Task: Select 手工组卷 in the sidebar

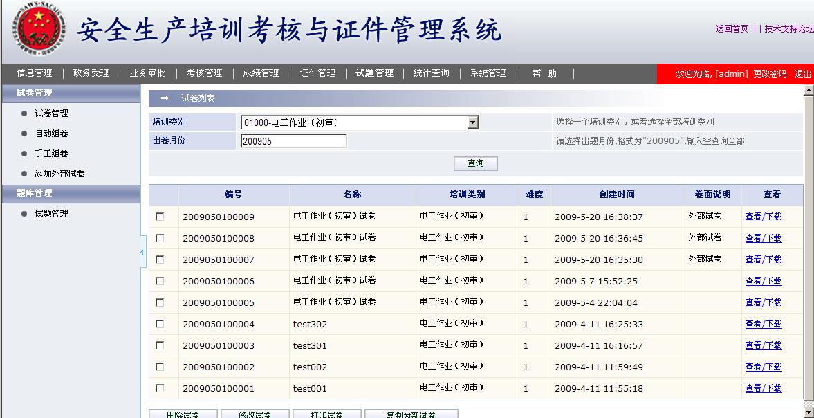Action: click(x=51, y=154)
